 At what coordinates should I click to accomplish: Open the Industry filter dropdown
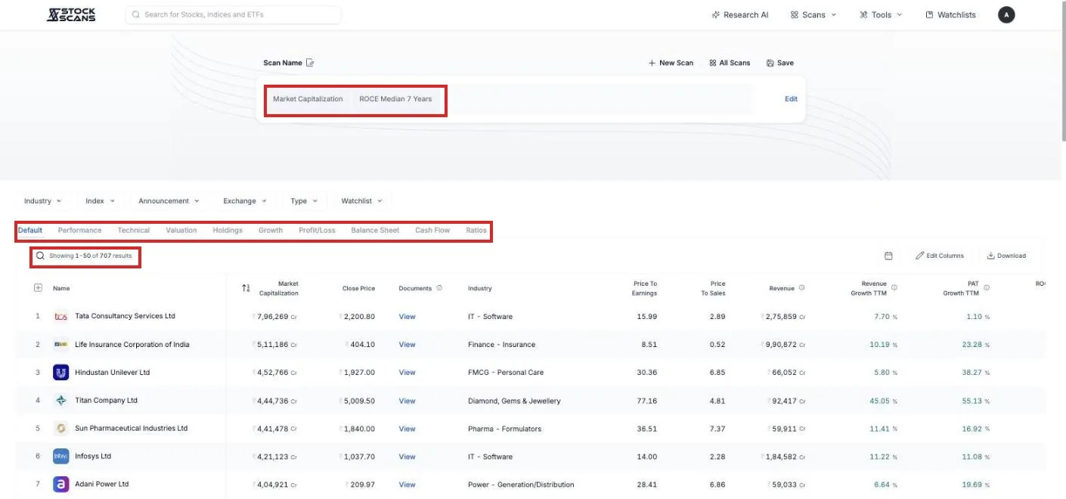pos(42,201)
